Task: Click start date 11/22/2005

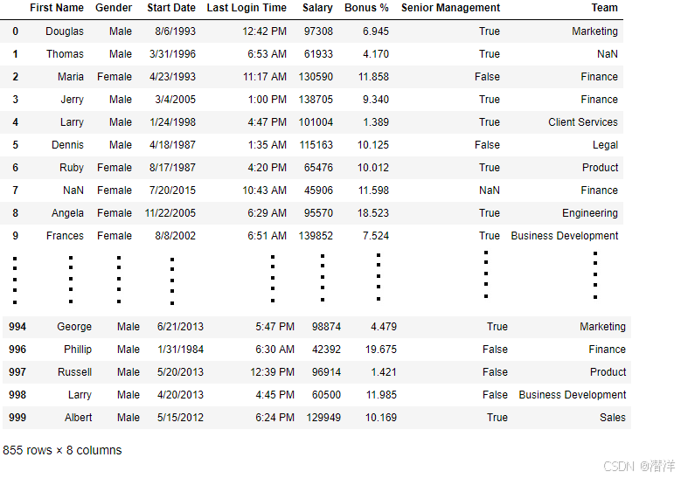Action: coord(170,213)
